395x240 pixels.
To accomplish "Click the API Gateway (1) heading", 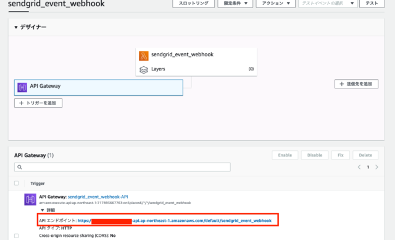I will coord(34,155).
